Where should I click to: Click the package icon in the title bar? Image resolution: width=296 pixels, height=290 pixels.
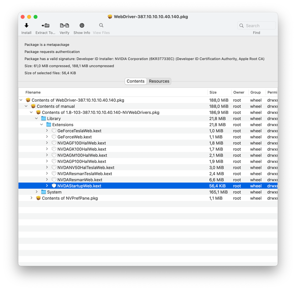pyautogui.click(x=110, y=17)
